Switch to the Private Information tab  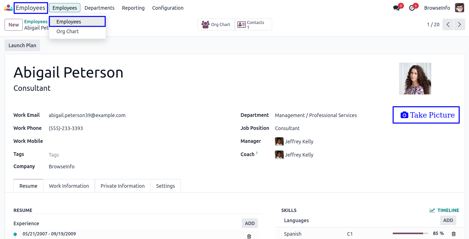pos(122,186)
